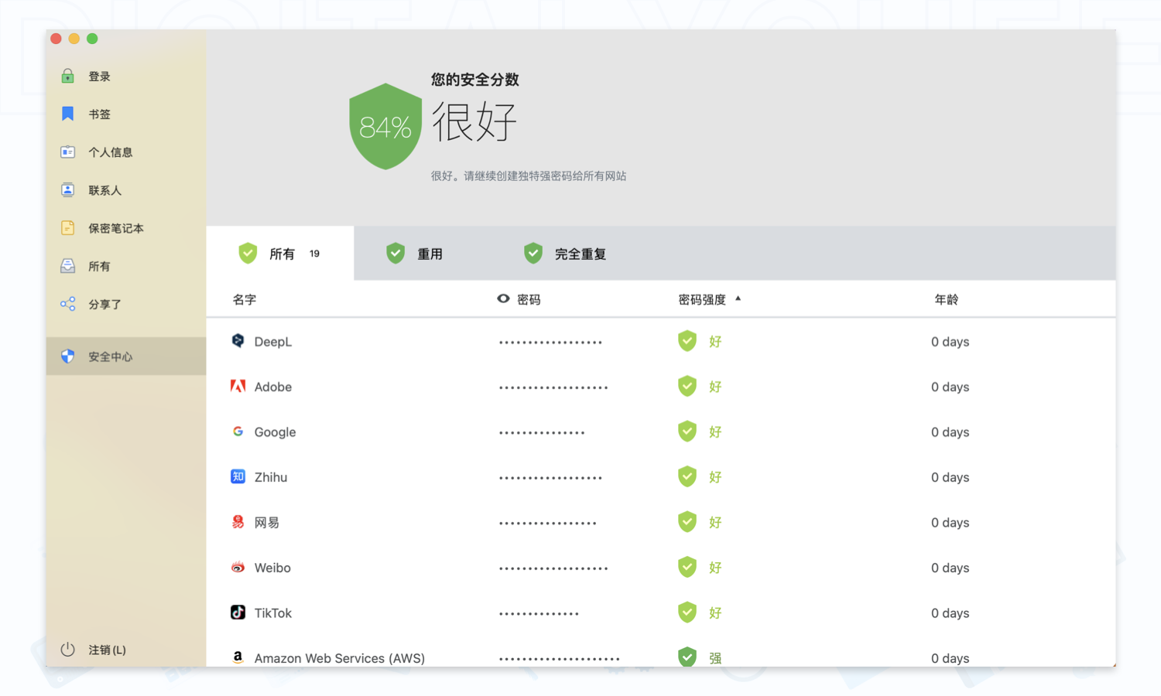Click the 强 strength label for AWS
1161x696 pixels.
[715, 658]
